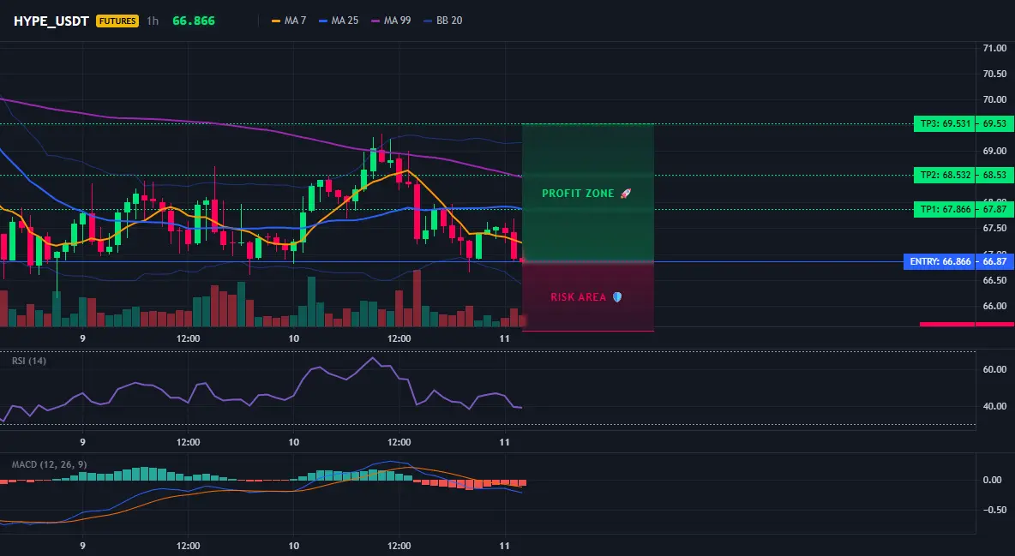1015x556 pixels.
Task: Click the 70.00 price axis value
Action: click(x=994, y=99)
